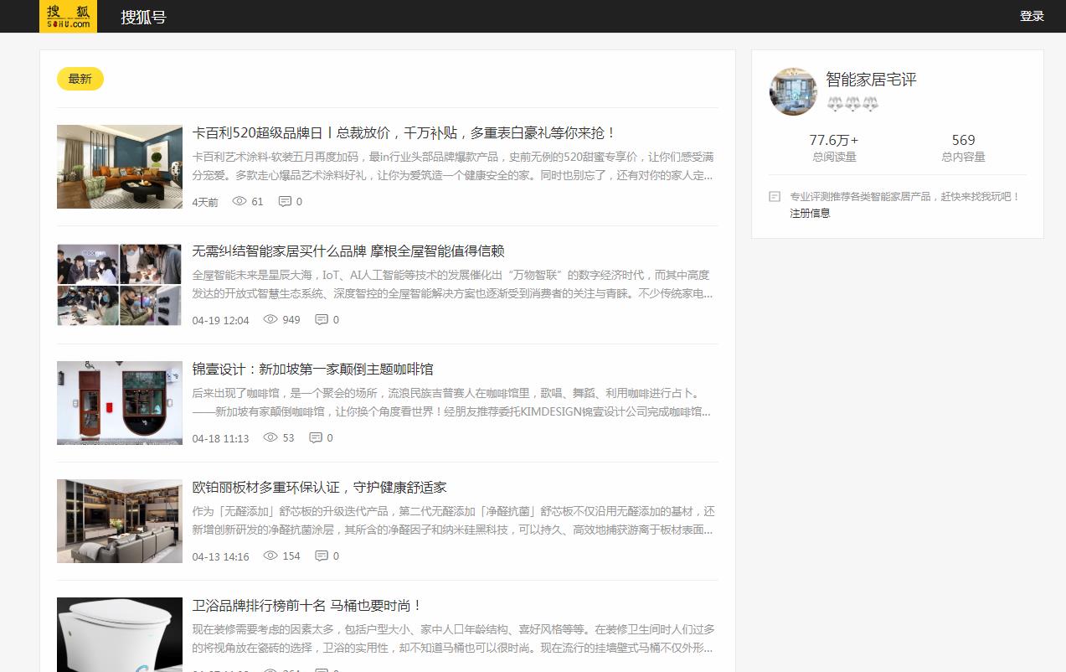Click comment icon on 卡百利520 article
This screenshot has height=672, width=1066.
click(285, 201)
